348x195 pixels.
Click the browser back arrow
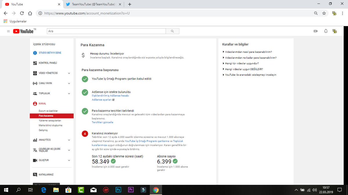coord(6,13)
